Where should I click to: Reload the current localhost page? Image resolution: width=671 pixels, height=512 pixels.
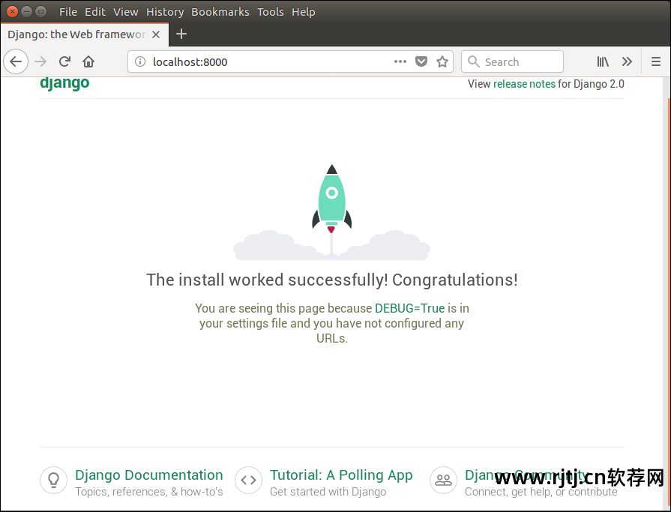64,61
